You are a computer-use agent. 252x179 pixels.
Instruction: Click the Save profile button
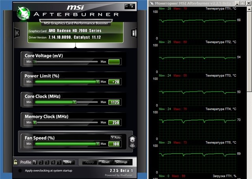tap(69, 162)
